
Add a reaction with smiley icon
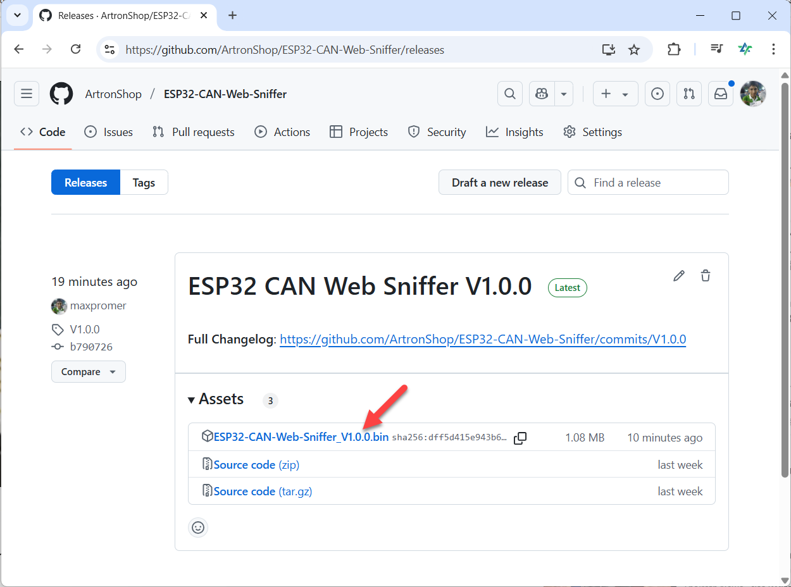coord(198,528)
